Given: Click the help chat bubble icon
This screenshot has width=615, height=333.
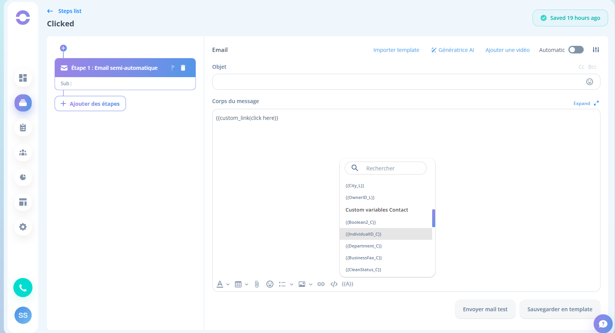Looking at the screenshot, I should coord(603,324).
